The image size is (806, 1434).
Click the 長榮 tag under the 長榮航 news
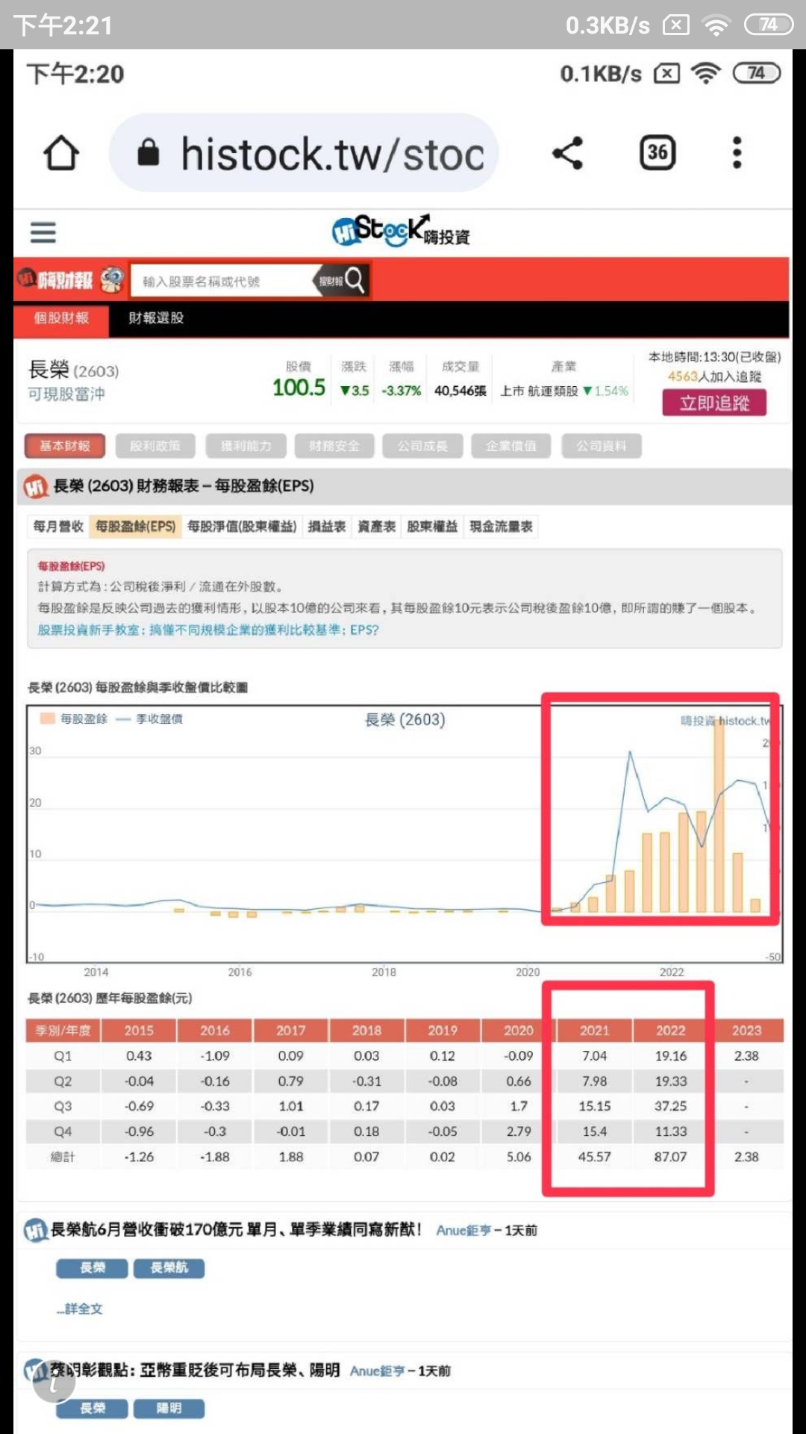93,1267
